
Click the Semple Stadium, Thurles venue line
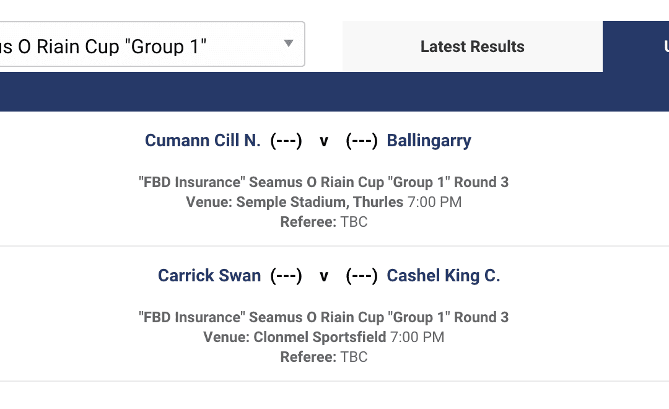pyautogui.click(x=323, y=202)
